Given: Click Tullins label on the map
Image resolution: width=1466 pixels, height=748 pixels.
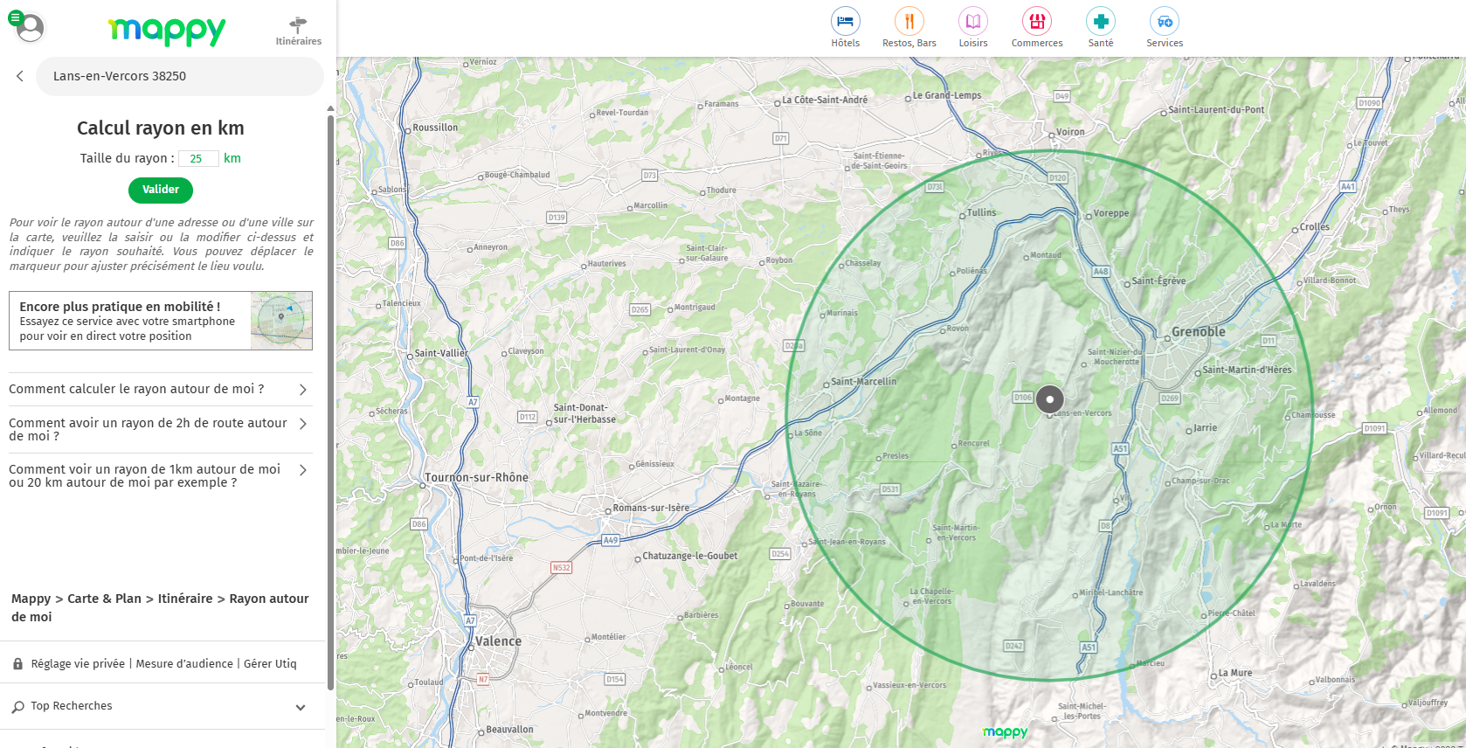Looking at the screenshot, I should 981,212.
